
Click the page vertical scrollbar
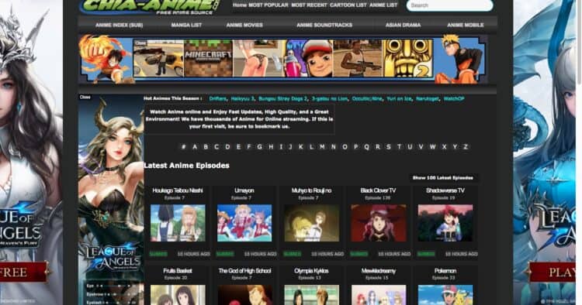(x=579, y=152)
